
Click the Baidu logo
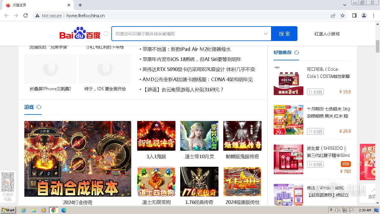click(x=80, y=33)
